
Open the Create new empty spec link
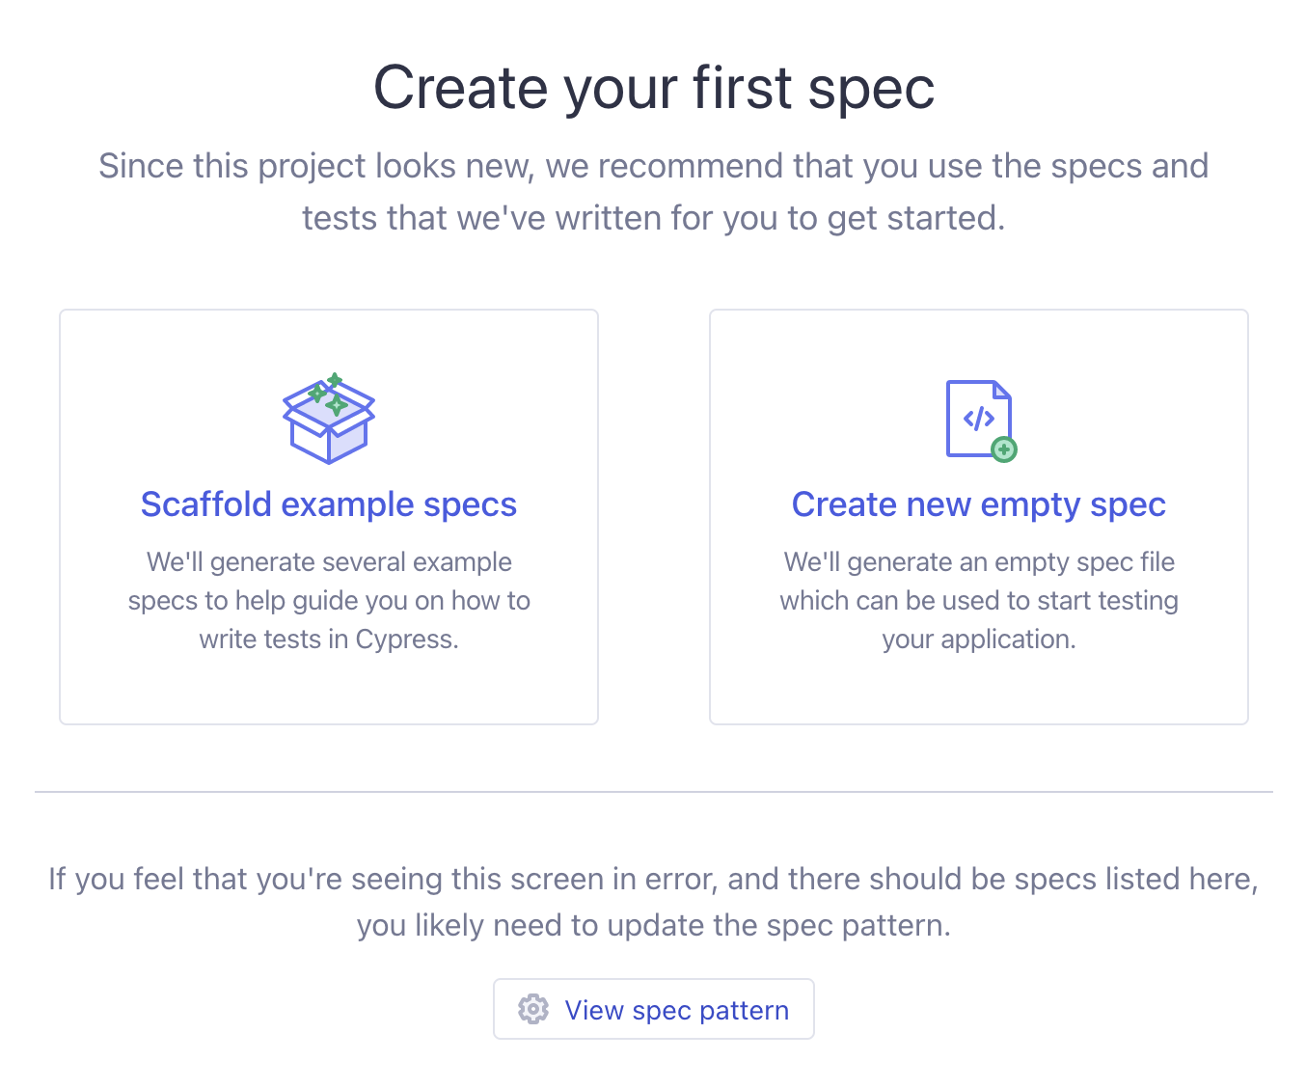978,503
